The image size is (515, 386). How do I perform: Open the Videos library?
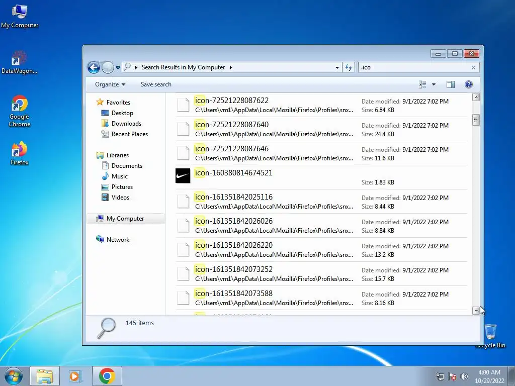pos(120,197)
